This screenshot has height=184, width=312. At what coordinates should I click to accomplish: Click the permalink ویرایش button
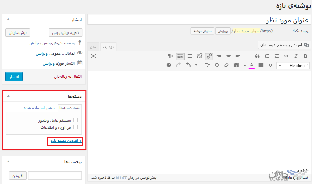click(223, 31)
